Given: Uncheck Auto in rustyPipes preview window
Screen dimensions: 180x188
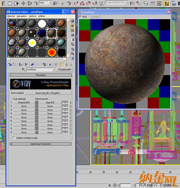Looking at the screenshot, I should (80, 17).
